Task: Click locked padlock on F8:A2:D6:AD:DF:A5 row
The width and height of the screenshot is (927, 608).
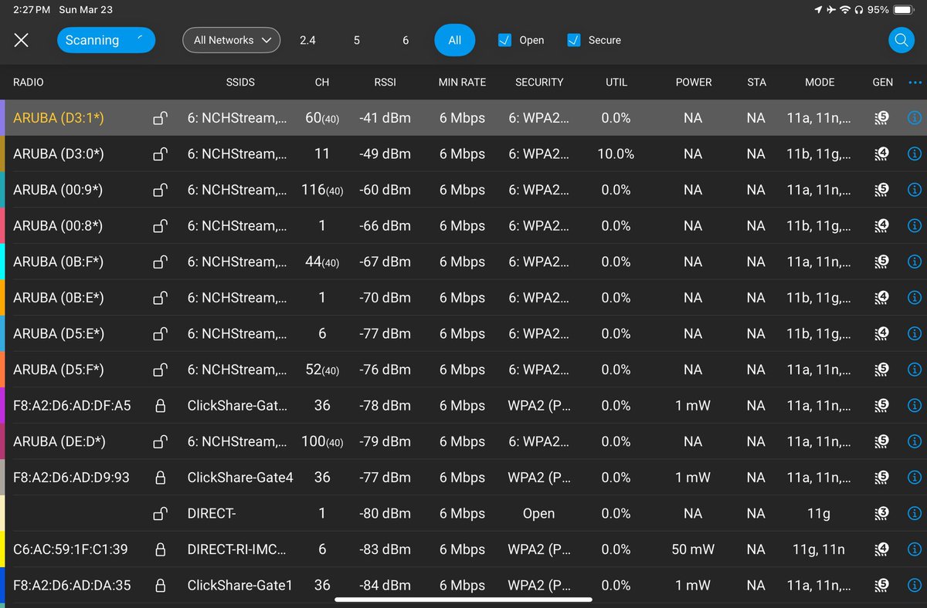Action: point(161,406)
